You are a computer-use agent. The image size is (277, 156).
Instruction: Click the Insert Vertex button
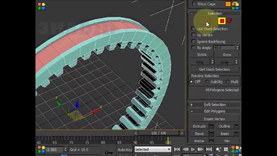point(215,119)
